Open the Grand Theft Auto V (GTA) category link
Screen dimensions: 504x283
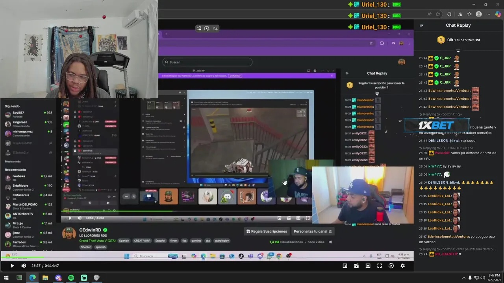(97, 241)
